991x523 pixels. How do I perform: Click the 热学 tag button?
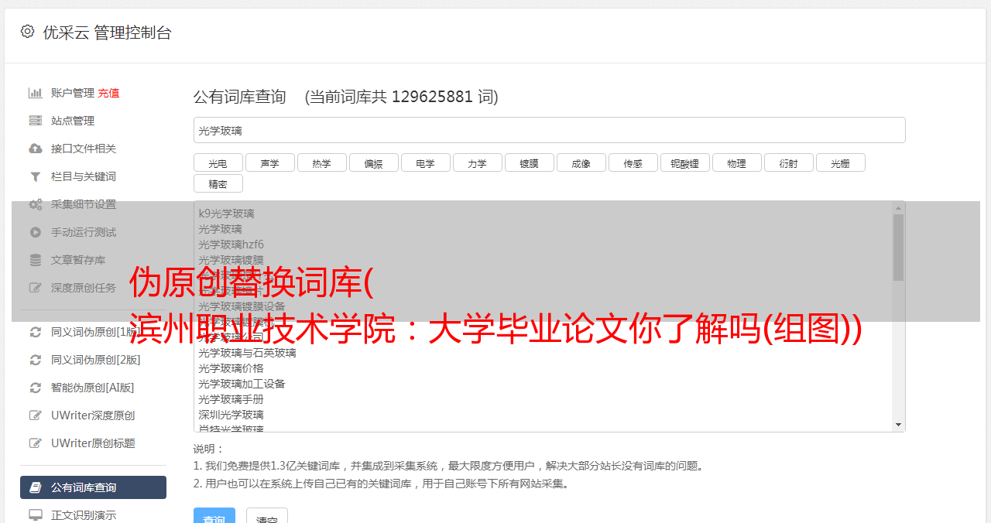point(321,162)
